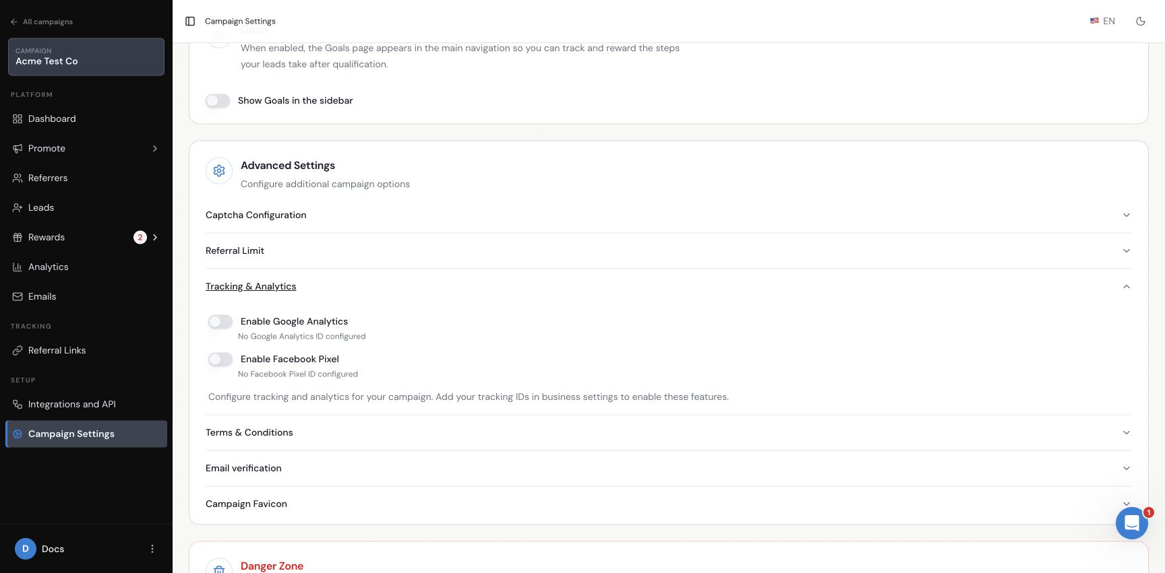Collapse the Tracking & Analytics section
This screenshot has height=573, width=1165.
(668, 287)
